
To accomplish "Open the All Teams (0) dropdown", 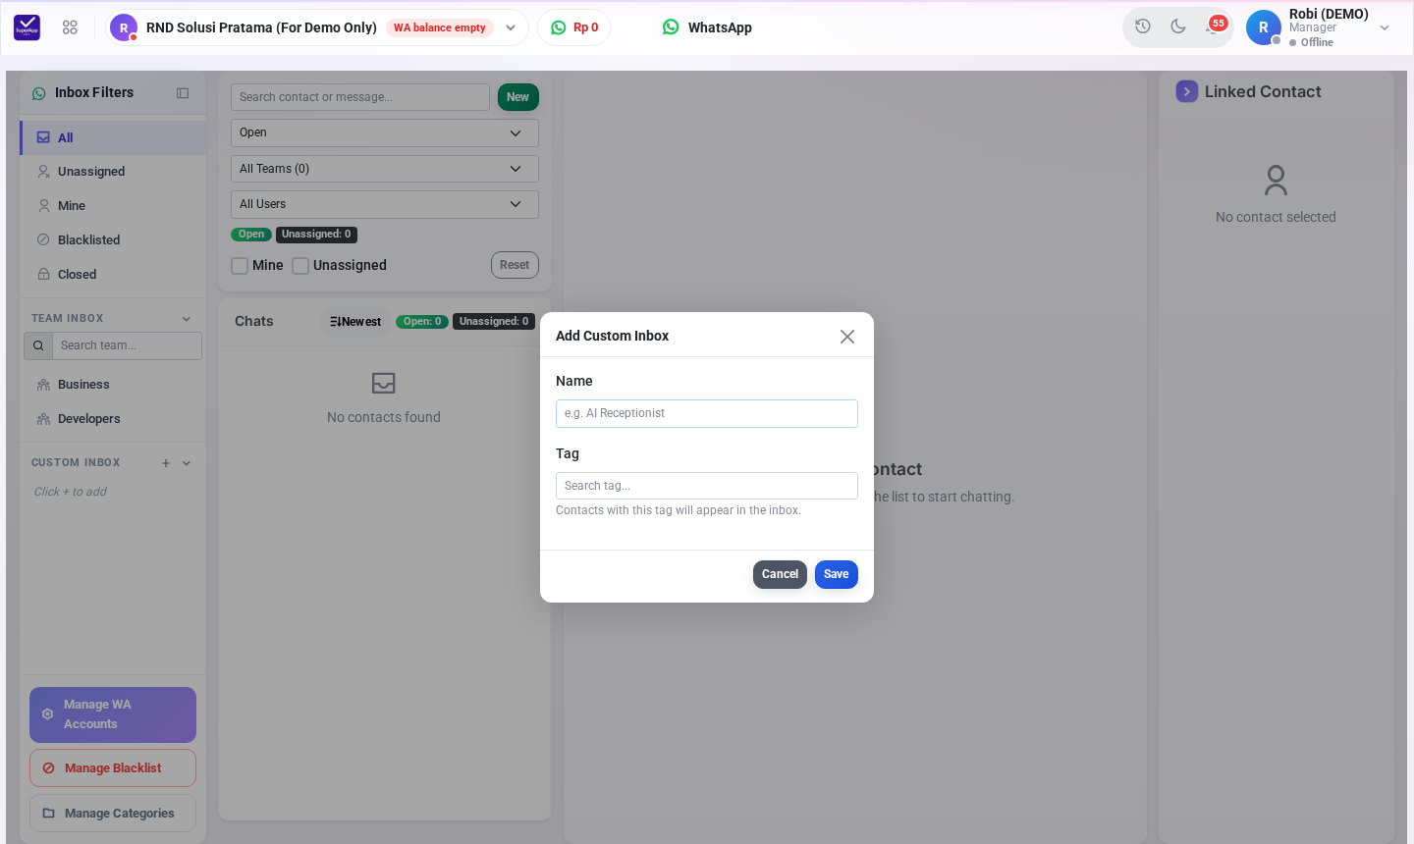I will [x=385, y=169].
